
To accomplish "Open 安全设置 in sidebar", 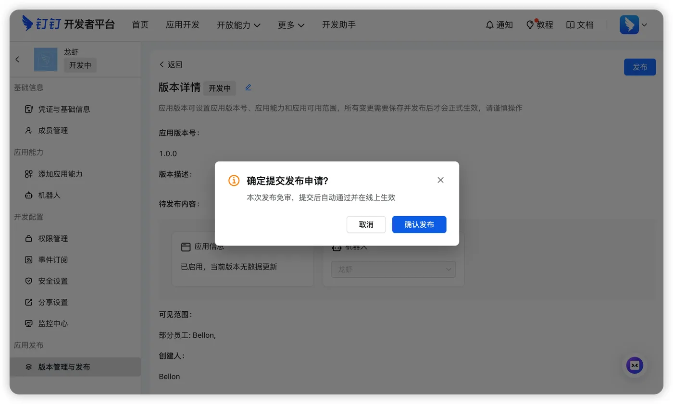I will [x=75, y=281].
